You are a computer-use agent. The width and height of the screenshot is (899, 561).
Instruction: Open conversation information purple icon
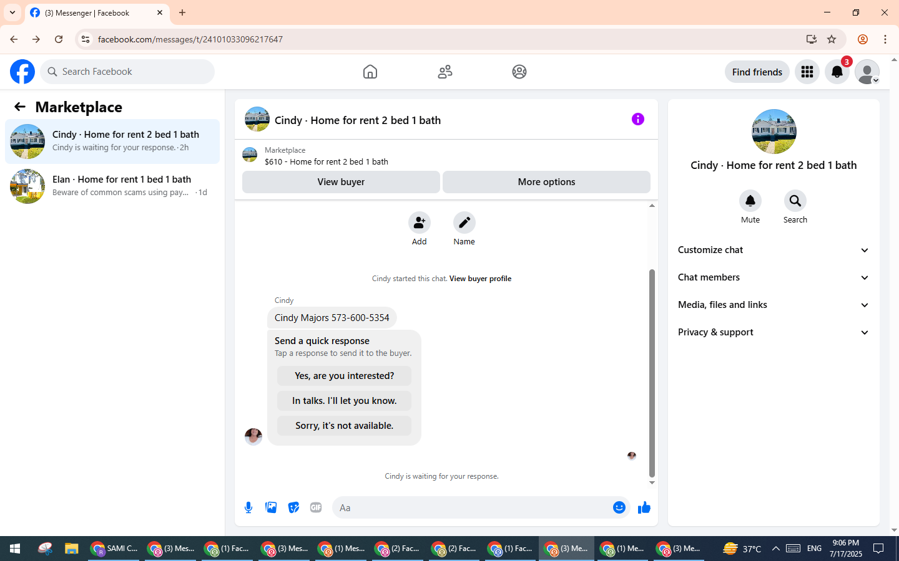click(638, 119)
